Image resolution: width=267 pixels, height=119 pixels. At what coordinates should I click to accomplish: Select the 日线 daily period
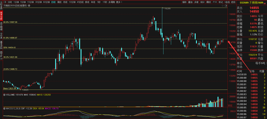tap(53, 2)
